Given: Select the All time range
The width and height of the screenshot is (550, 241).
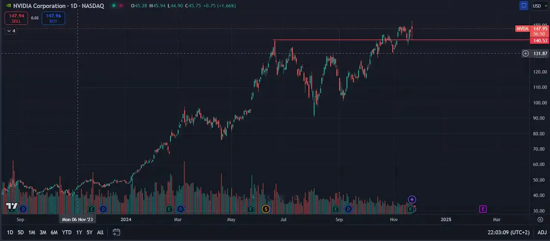Looking at the screenshot, I should pos(100,232).
